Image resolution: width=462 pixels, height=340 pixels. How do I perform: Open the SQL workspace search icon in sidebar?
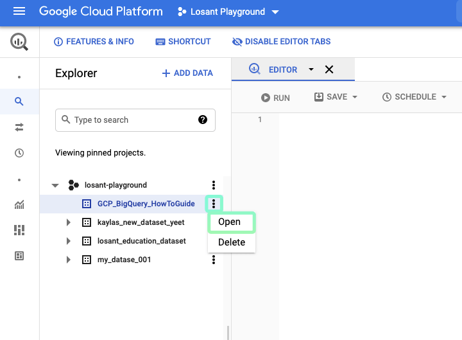19,102
